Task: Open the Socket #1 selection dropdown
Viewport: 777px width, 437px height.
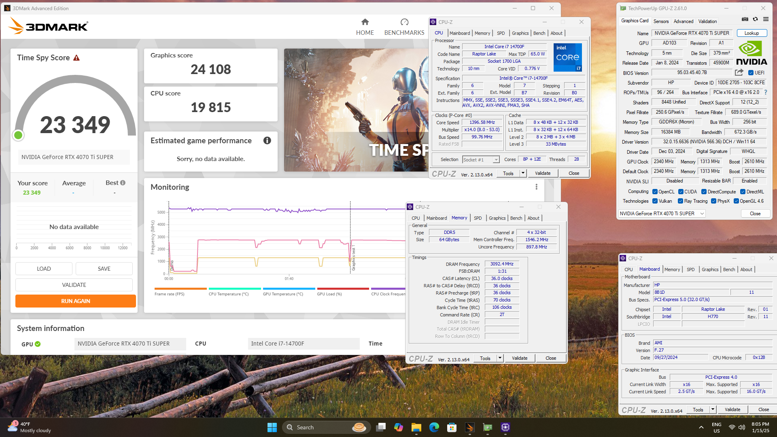Action: [481, 160]
